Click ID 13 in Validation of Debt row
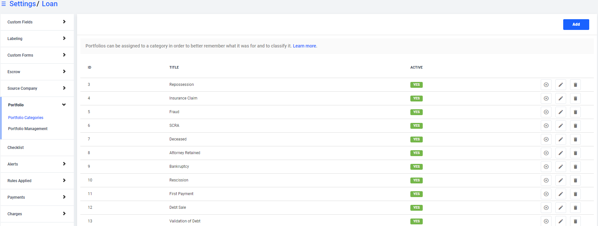 90,221
